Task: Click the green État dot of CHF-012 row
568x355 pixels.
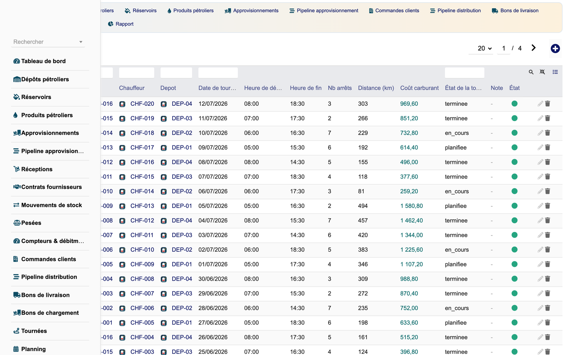Action: click(x=514, y=221)
